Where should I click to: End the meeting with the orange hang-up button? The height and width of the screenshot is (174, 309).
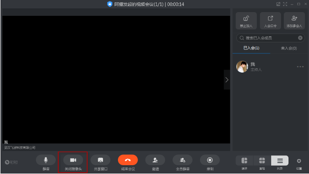pyautogui.click(x=128, y=160)
